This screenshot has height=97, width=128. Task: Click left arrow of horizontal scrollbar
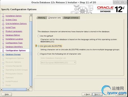click(2, 90)
